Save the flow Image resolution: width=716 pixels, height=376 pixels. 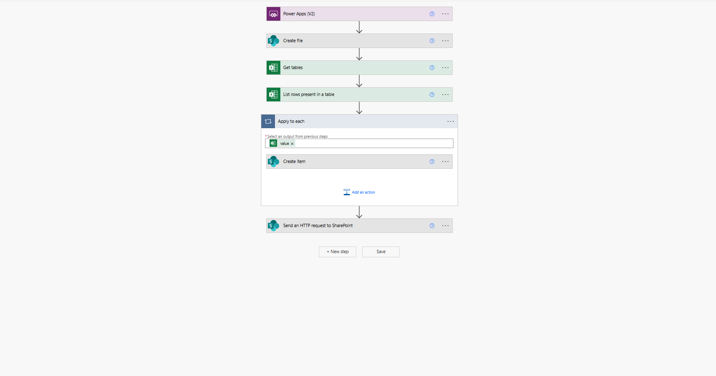(381, 252)
